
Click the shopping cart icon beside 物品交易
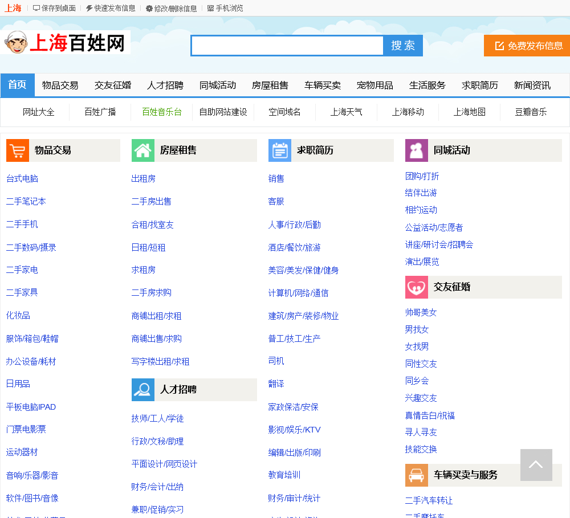tap(17, 150)
